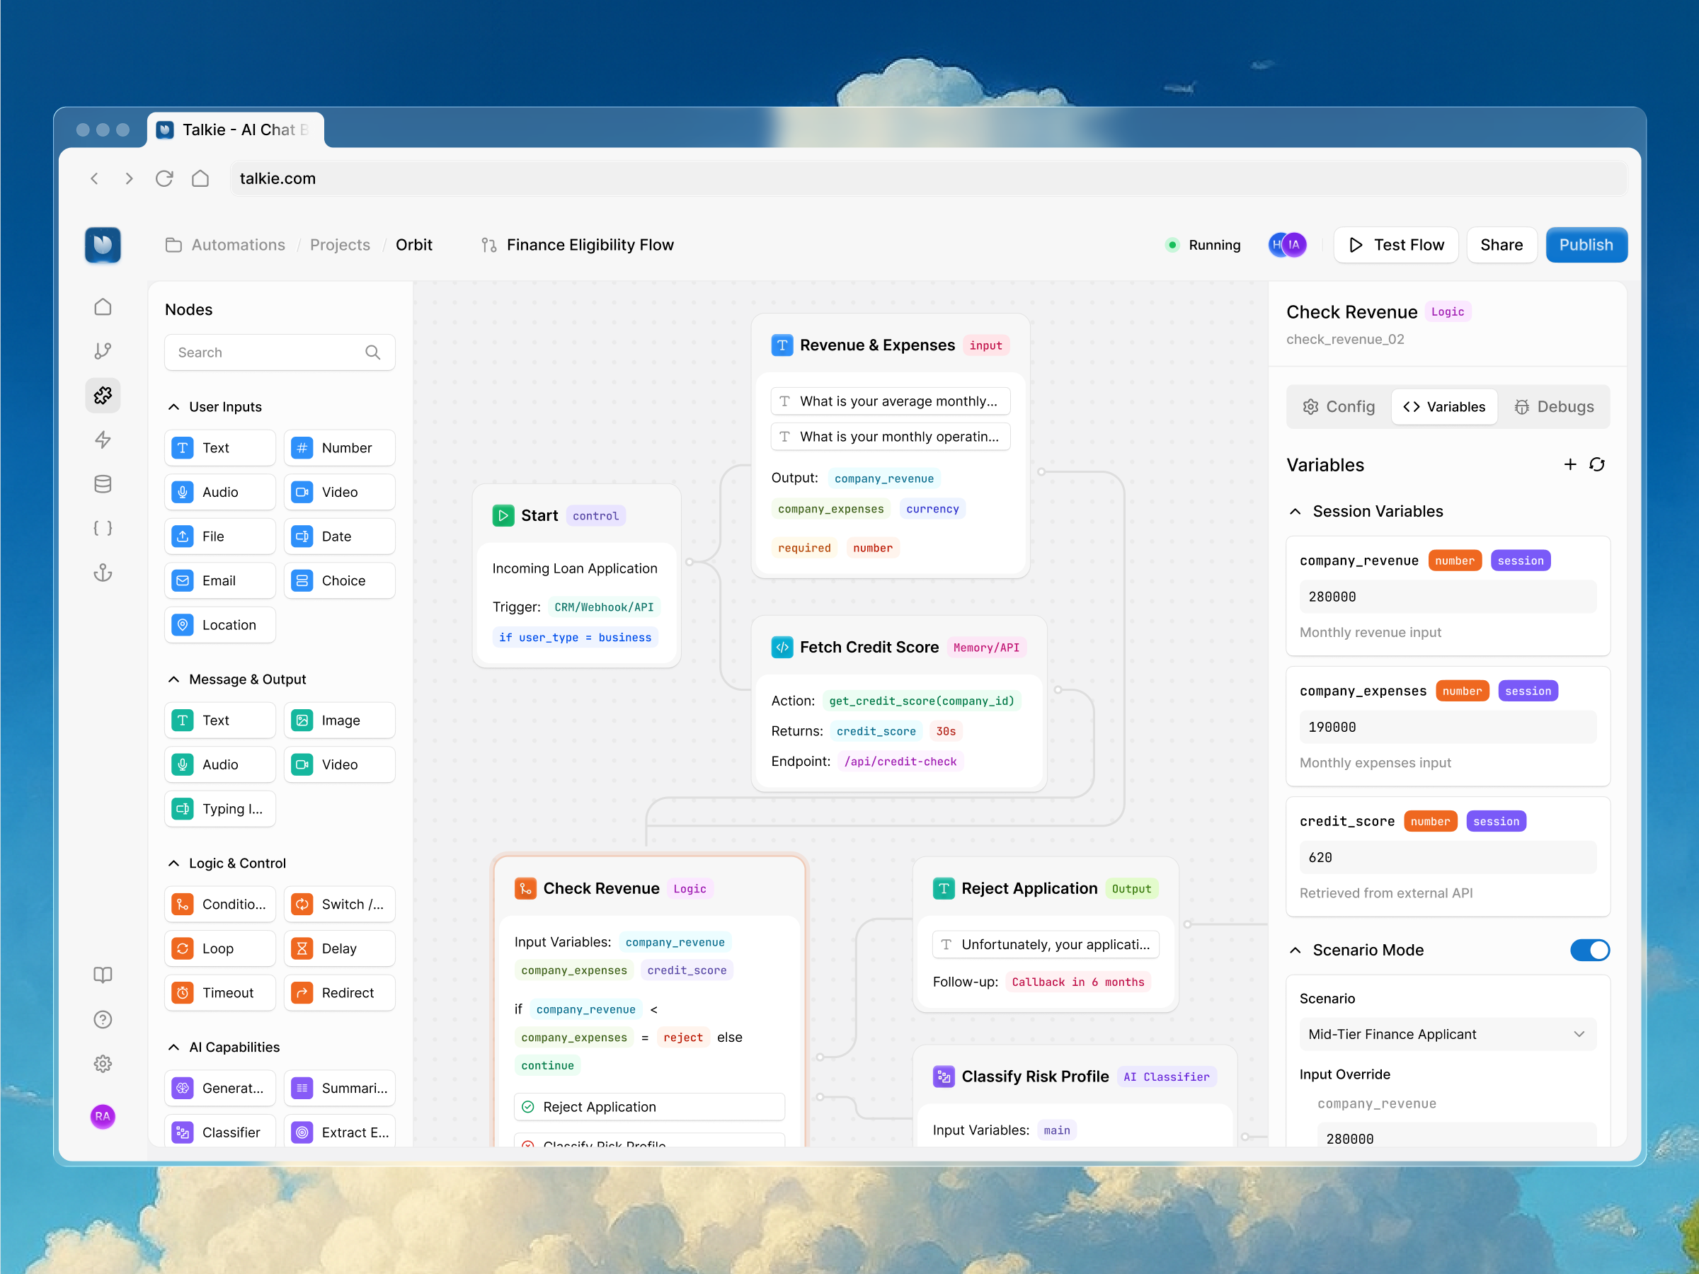Toggle Scenario Mode switch off
Image resolution: width=1699 pixels, height=1274 pixels.
point(1589,950)
